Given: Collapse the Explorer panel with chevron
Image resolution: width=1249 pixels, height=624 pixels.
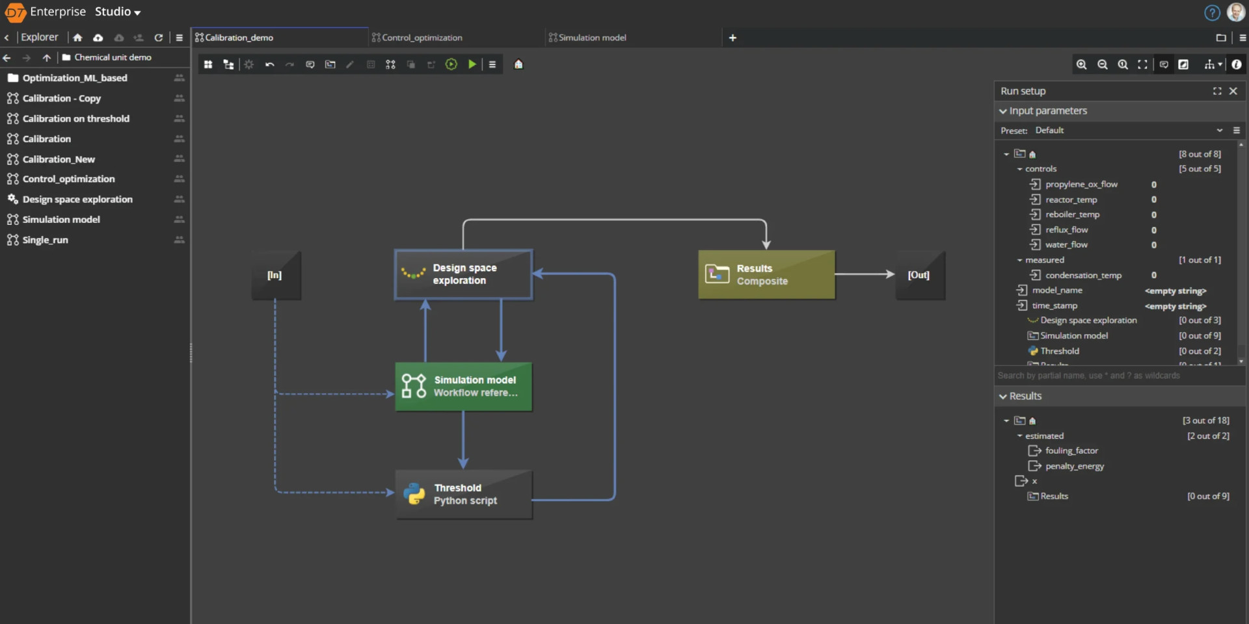Looking at the screenshot, I should pos(7,38).
